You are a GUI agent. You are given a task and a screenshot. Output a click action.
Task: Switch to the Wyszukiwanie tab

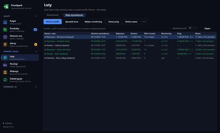53,15
